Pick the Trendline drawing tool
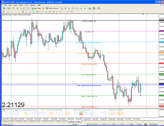Viewport: 164px width, 126px height. point(19,12)
